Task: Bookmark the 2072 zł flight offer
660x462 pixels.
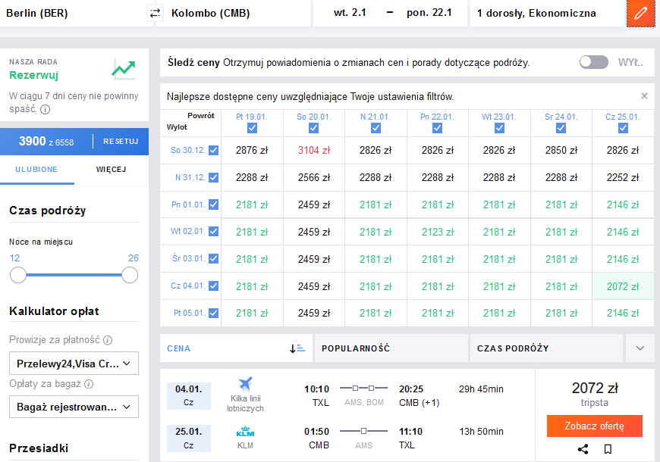Action: pos(608,449)
